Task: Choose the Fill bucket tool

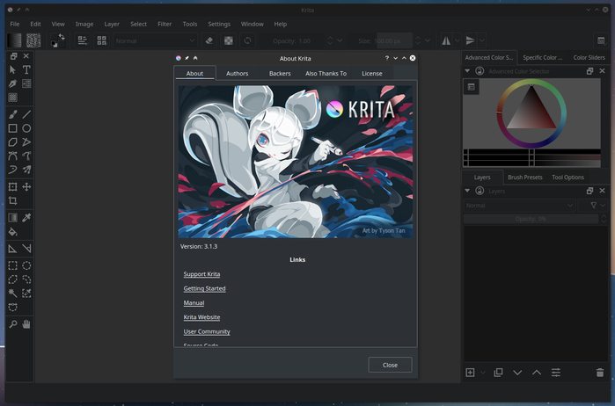Action: click(x=12, y=232)
